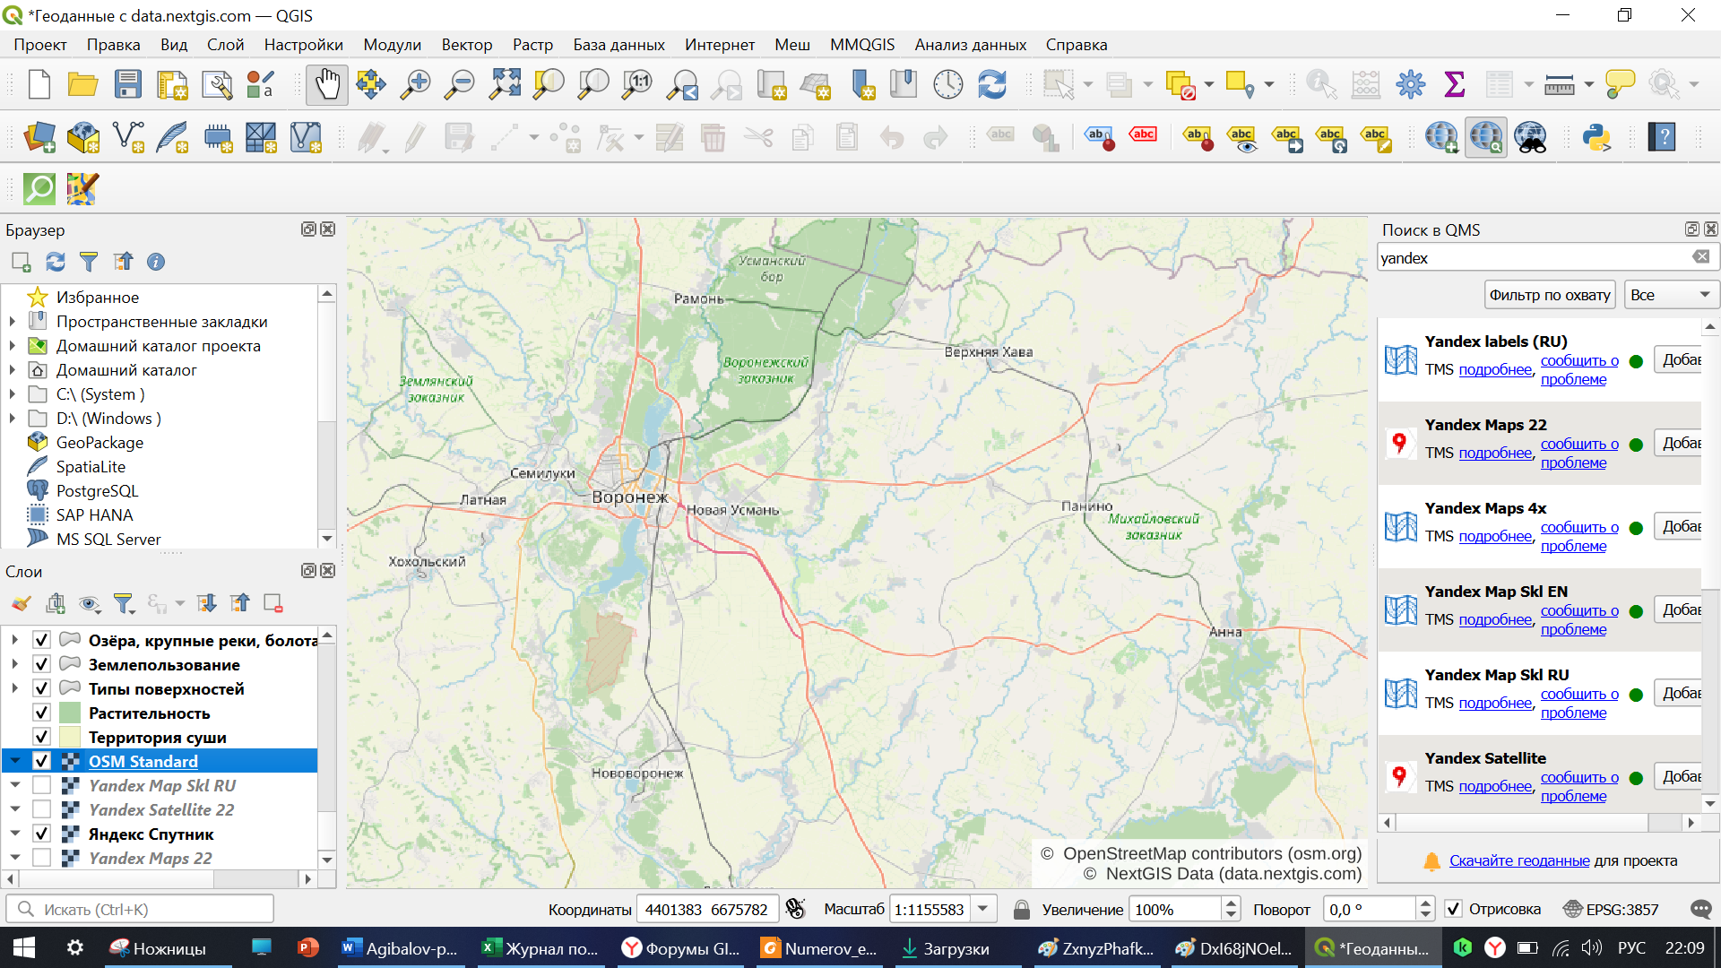Click the Refresh map canvas icon
Image resolution: width=1721 pixels, height=968 pixels.
point(991,85)
